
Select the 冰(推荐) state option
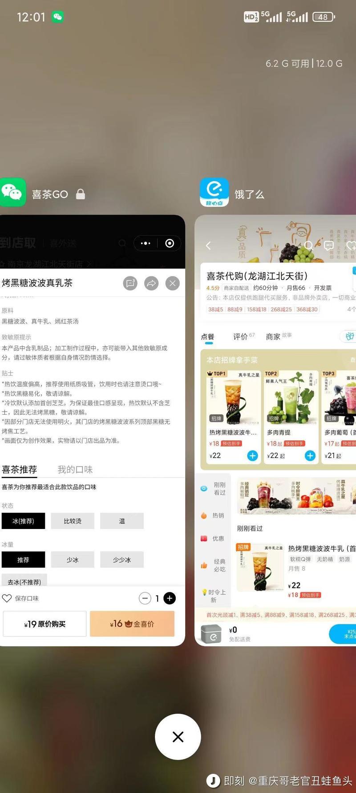click(23, 521)
